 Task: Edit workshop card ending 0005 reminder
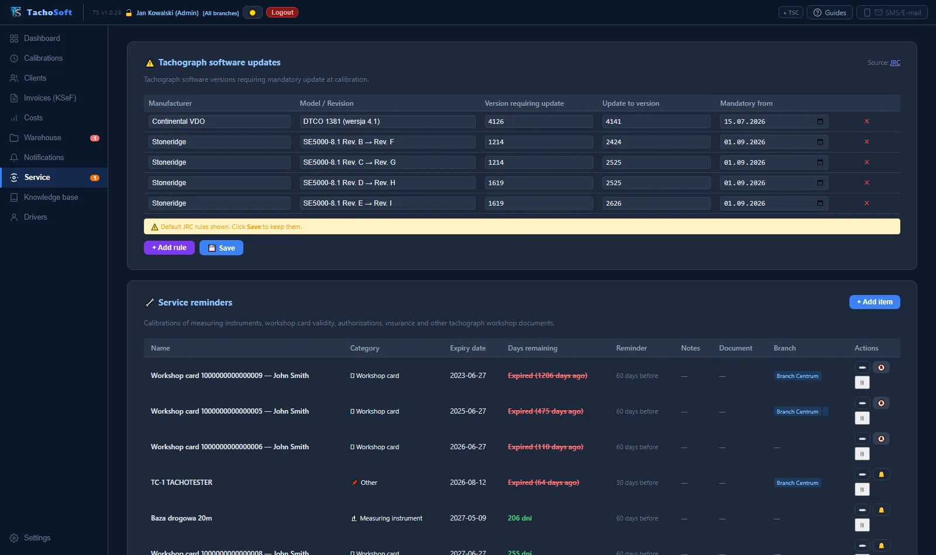tap(862, 403)
